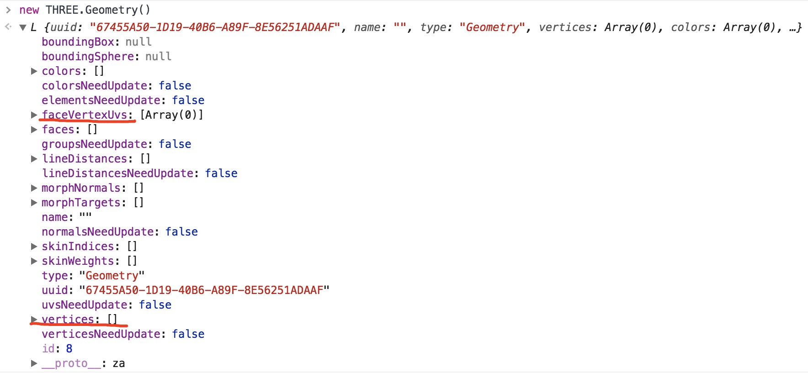Viewport: 808px width, 378px height.
Task: Expand the morphTargets array
Action: (34, 203)
